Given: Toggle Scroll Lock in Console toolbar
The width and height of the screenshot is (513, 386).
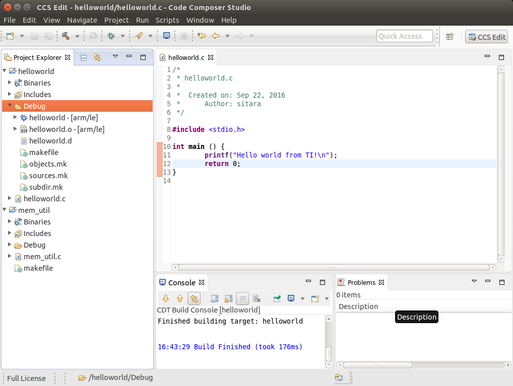Looking at the screenshot, I should (228, 298).
